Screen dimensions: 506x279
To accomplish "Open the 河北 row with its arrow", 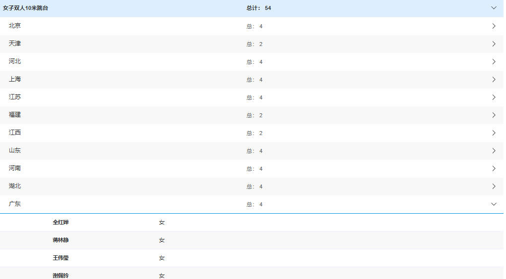I will tap(494, 62).
